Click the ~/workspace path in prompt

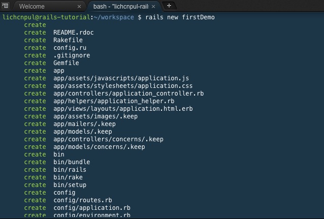coord(114,17)
